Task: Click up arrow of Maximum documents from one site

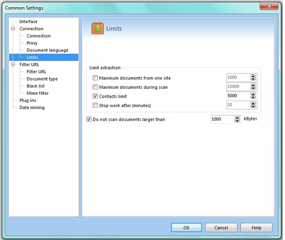Action: pyautogui.click(x=253, y=76)
